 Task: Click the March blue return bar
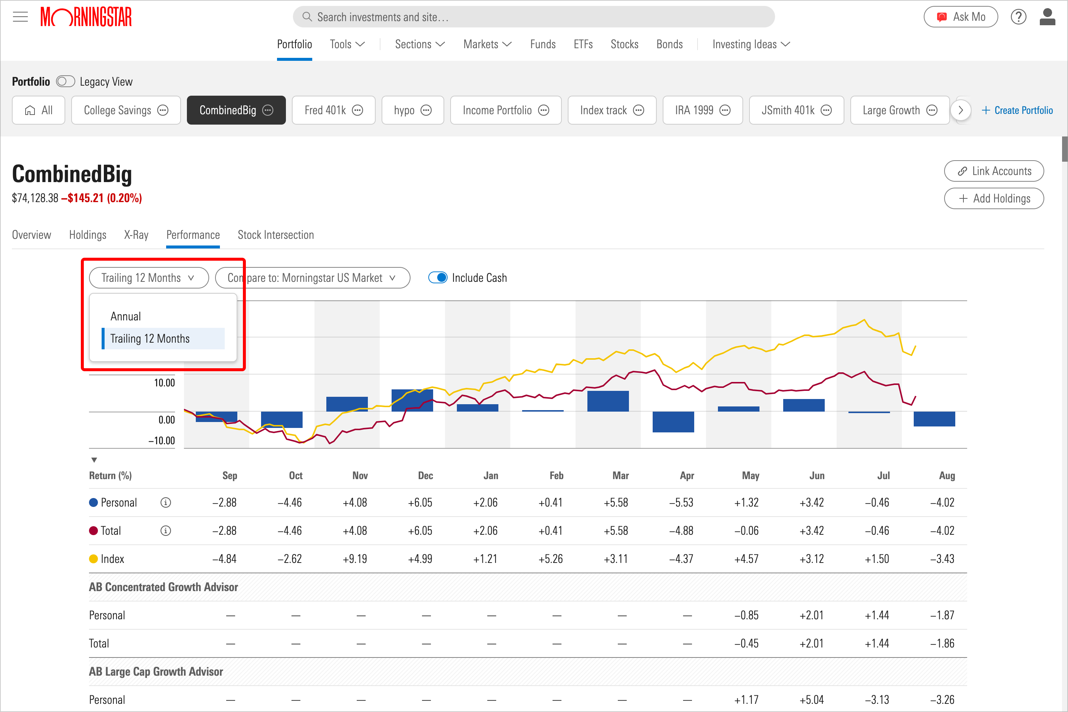click(608, 401)
